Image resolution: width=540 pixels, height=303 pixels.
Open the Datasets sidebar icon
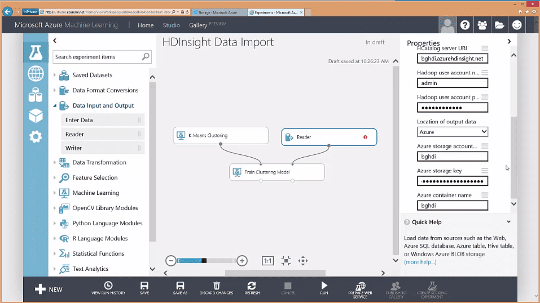[36, 95]
